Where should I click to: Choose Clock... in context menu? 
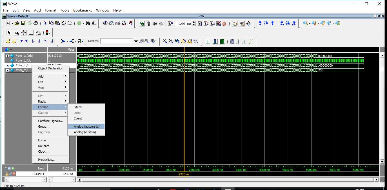pos(50,151)
